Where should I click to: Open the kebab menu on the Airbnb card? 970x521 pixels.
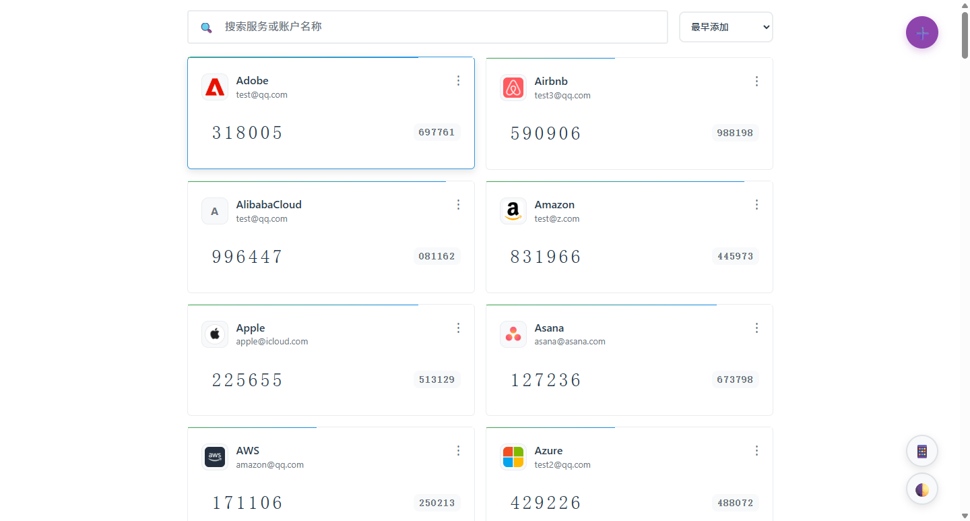[x=756, y=81]
